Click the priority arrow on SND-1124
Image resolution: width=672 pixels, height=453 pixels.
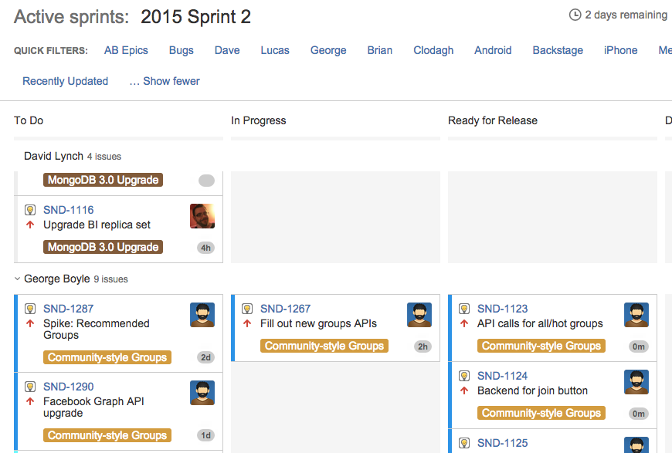[464, 390]
